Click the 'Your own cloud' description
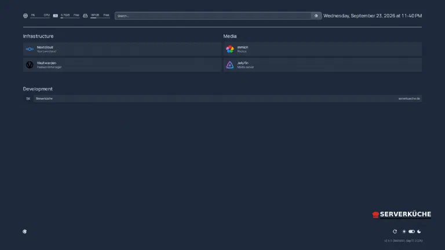The height and width of the screenshot is (250, 445). pyautogui.click(x=46, y=52)
